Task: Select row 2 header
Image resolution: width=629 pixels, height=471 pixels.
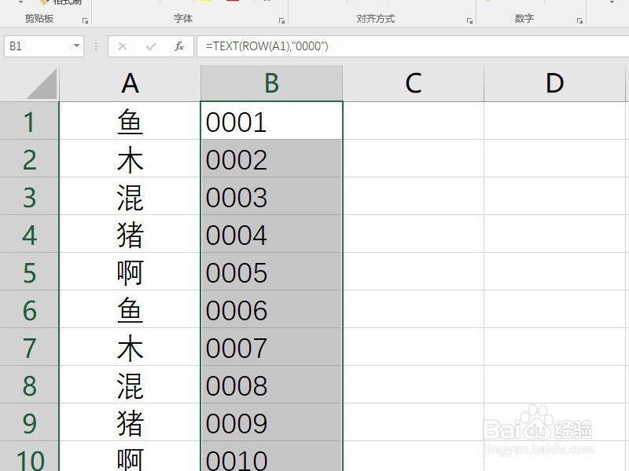Action: (29, 159)
